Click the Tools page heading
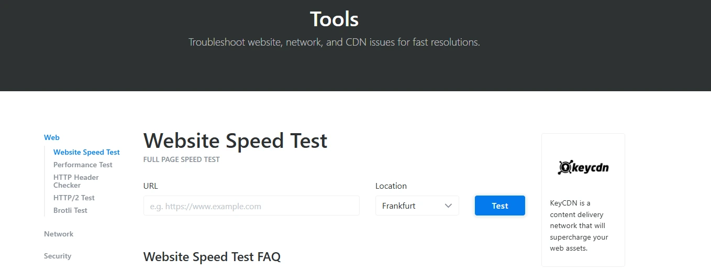Image resolution: width=711 pixels, height=270 pixels. click(x=334, y=19)
